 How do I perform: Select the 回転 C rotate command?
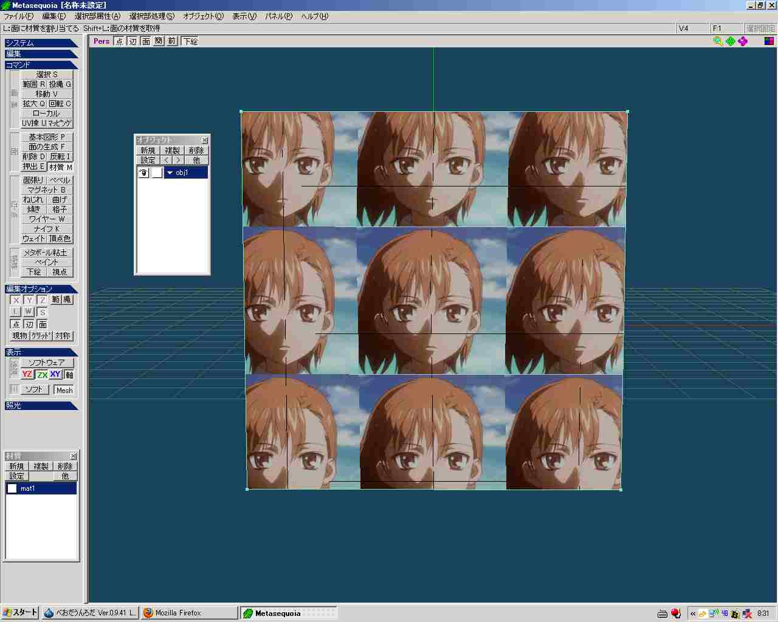point(60,104)
